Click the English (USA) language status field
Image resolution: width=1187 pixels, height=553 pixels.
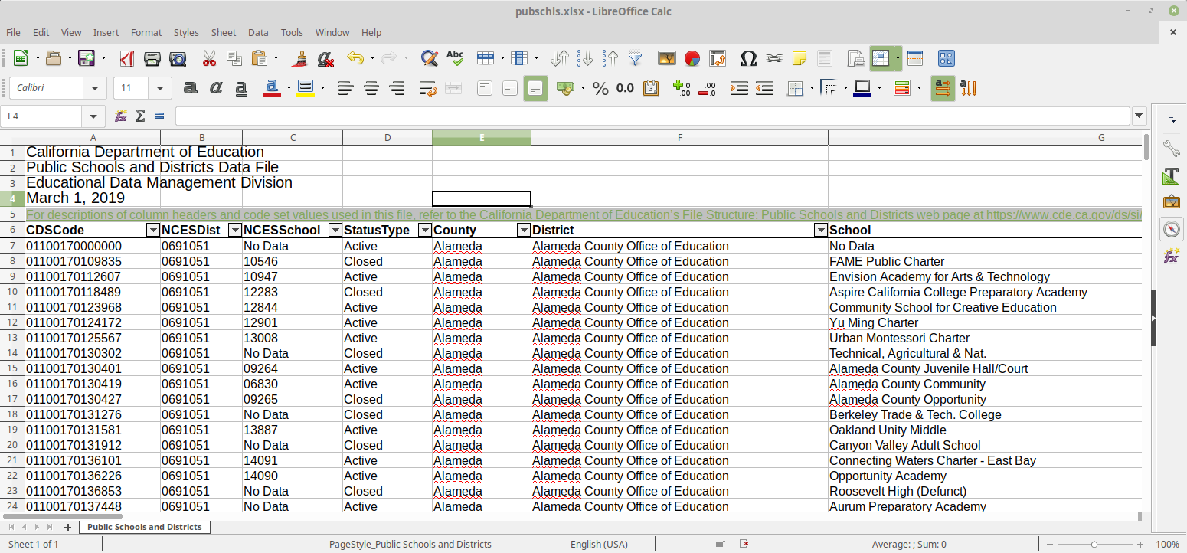[599, 545]
